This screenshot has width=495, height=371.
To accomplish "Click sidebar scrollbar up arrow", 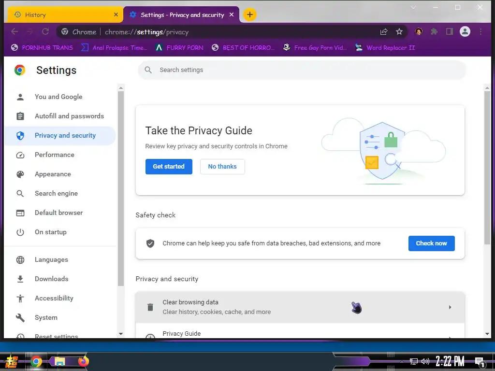I will click(x=120, y=88).
